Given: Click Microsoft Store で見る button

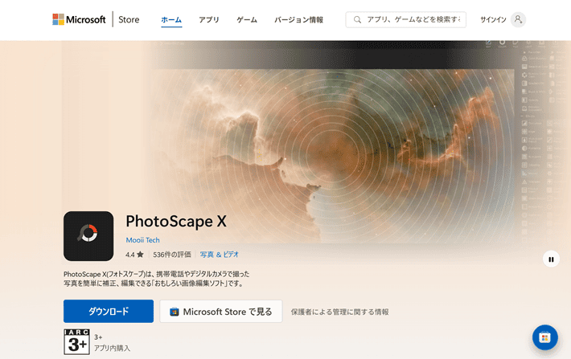Looking at the screenshot, I should click(x=221, y=312).
